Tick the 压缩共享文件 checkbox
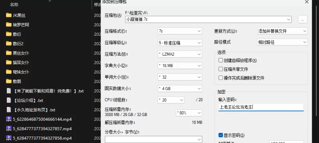This screenshot has width=319, height=143. [x=221, y=69]
